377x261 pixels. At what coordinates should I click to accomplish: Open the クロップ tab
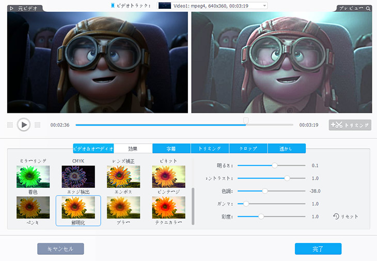(248, 148)
